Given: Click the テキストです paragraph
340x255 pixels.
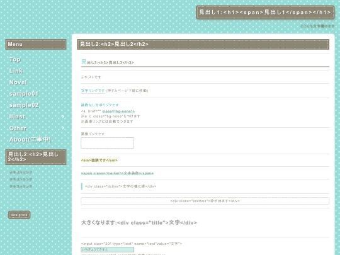Looking at the screenshot, I should point(91,77).
